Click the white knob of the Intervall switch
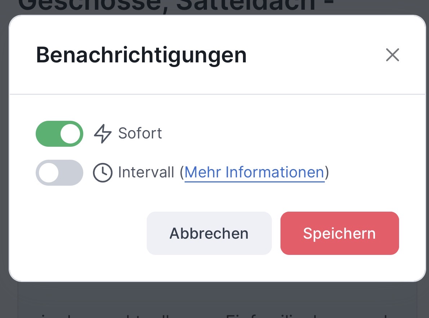429x318 pixels. [x=49, y=173]
